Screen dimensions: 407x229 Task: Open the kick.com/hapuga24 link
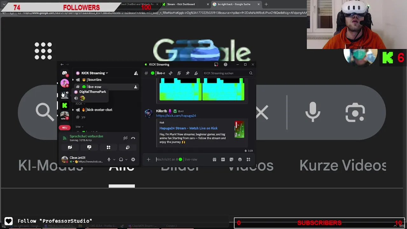tap(176, 116)
